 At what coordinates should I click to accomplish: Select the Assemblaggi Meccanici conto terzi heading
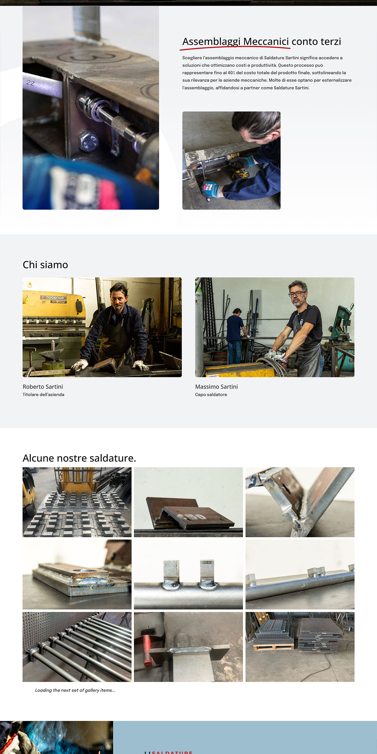click(261, 41)
